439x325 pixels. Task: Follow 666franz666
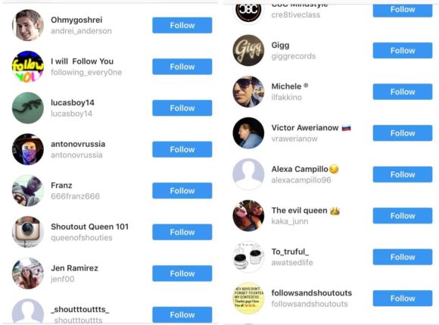[x=182, y=191]
